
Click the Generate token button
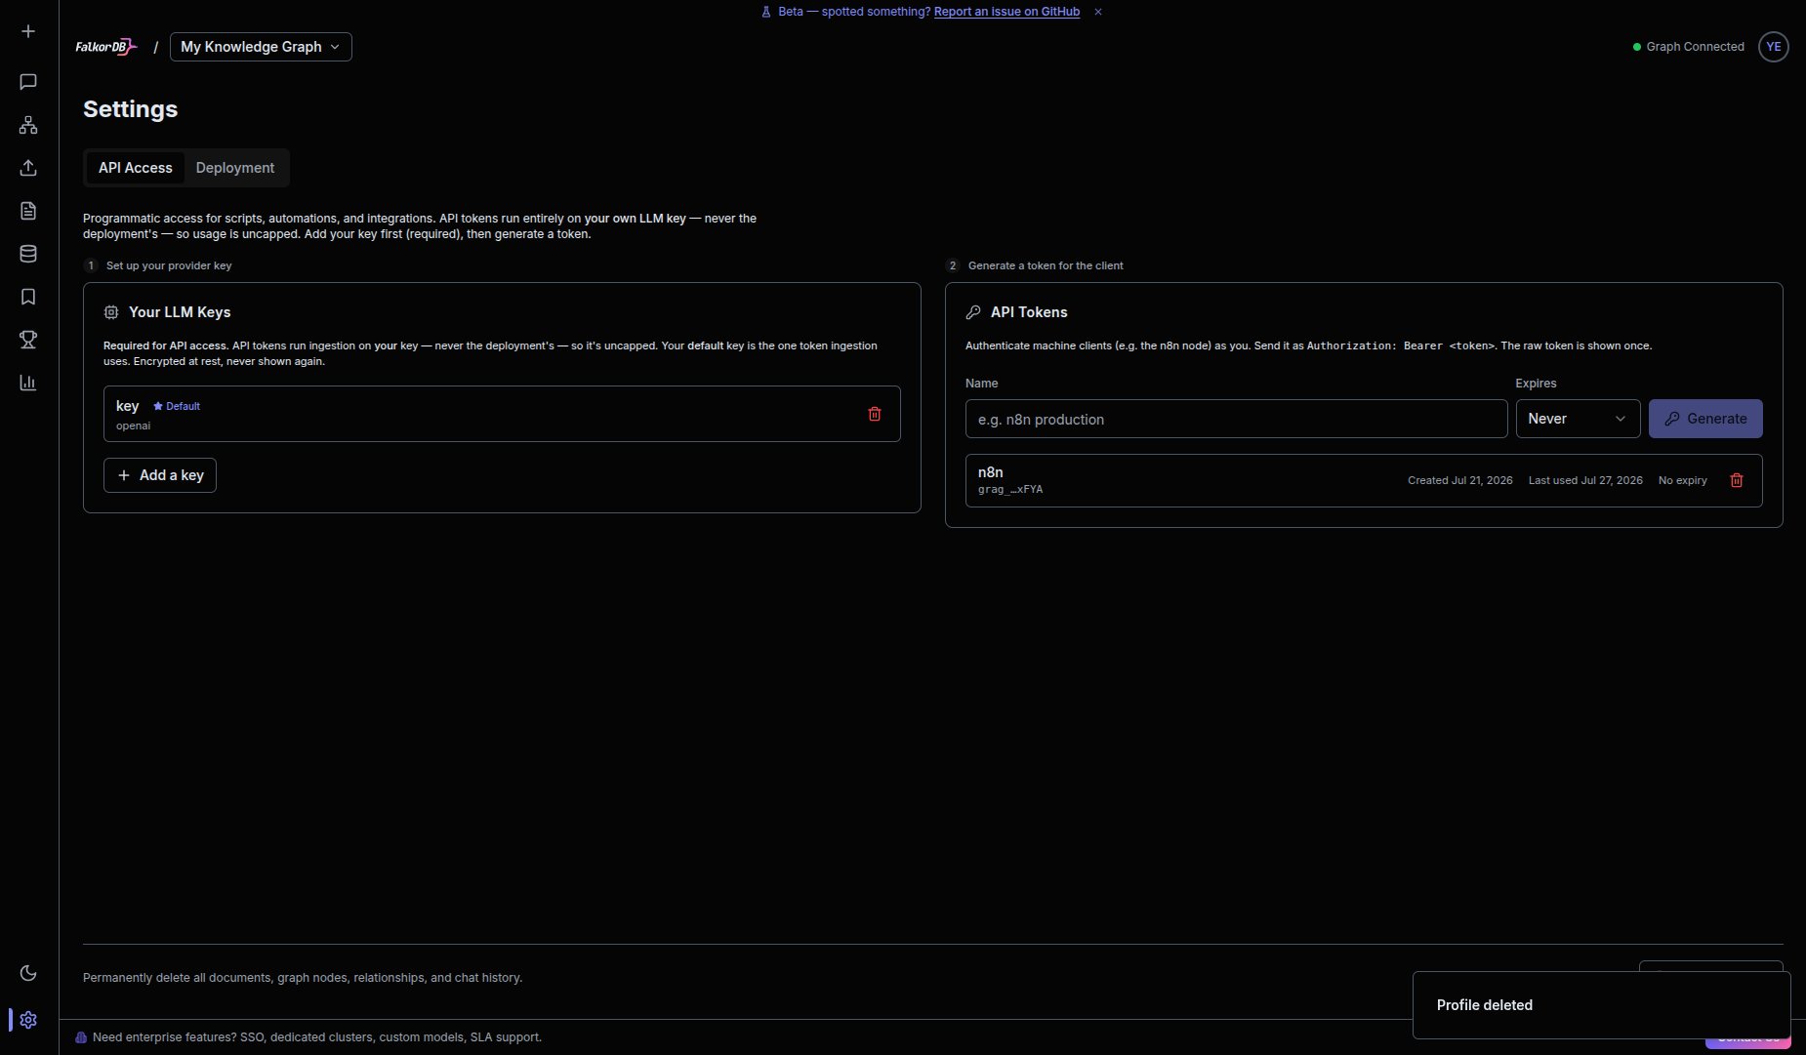(1705, 419)
